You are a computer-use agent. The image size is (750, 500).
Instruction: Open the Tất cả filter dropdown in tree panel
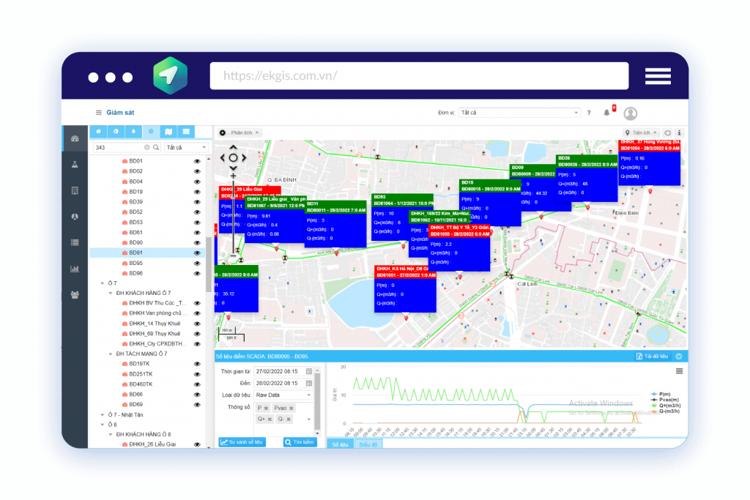tap(187, 148)
